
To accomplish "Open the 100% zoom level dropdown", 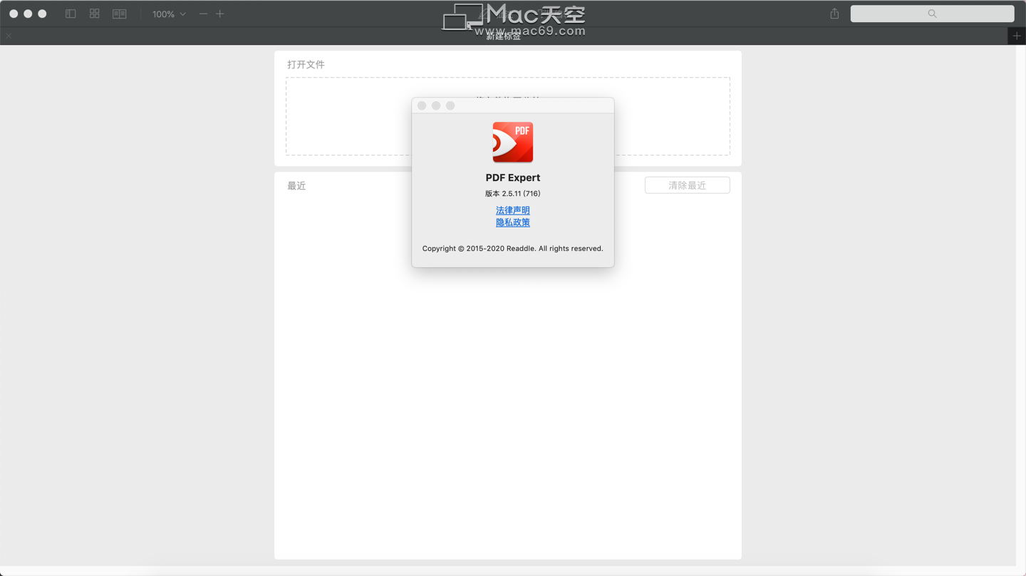I will click(x=169, y=14).
